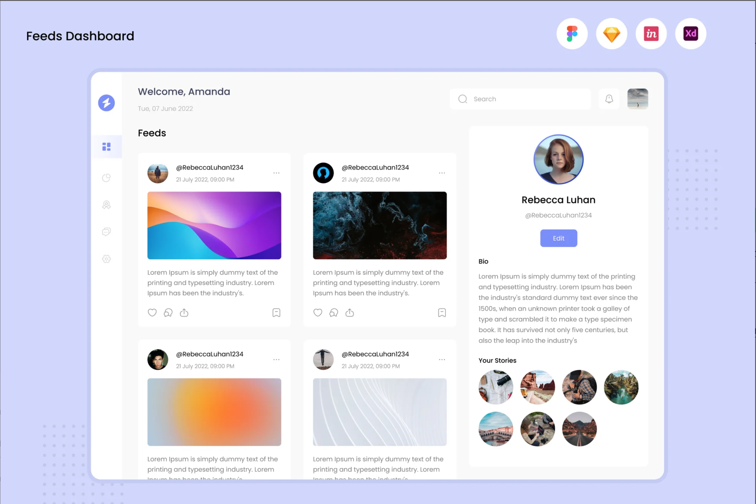Share the second feed post
The height and width of the screenshot is (504, 756).
tap(350, 312)
